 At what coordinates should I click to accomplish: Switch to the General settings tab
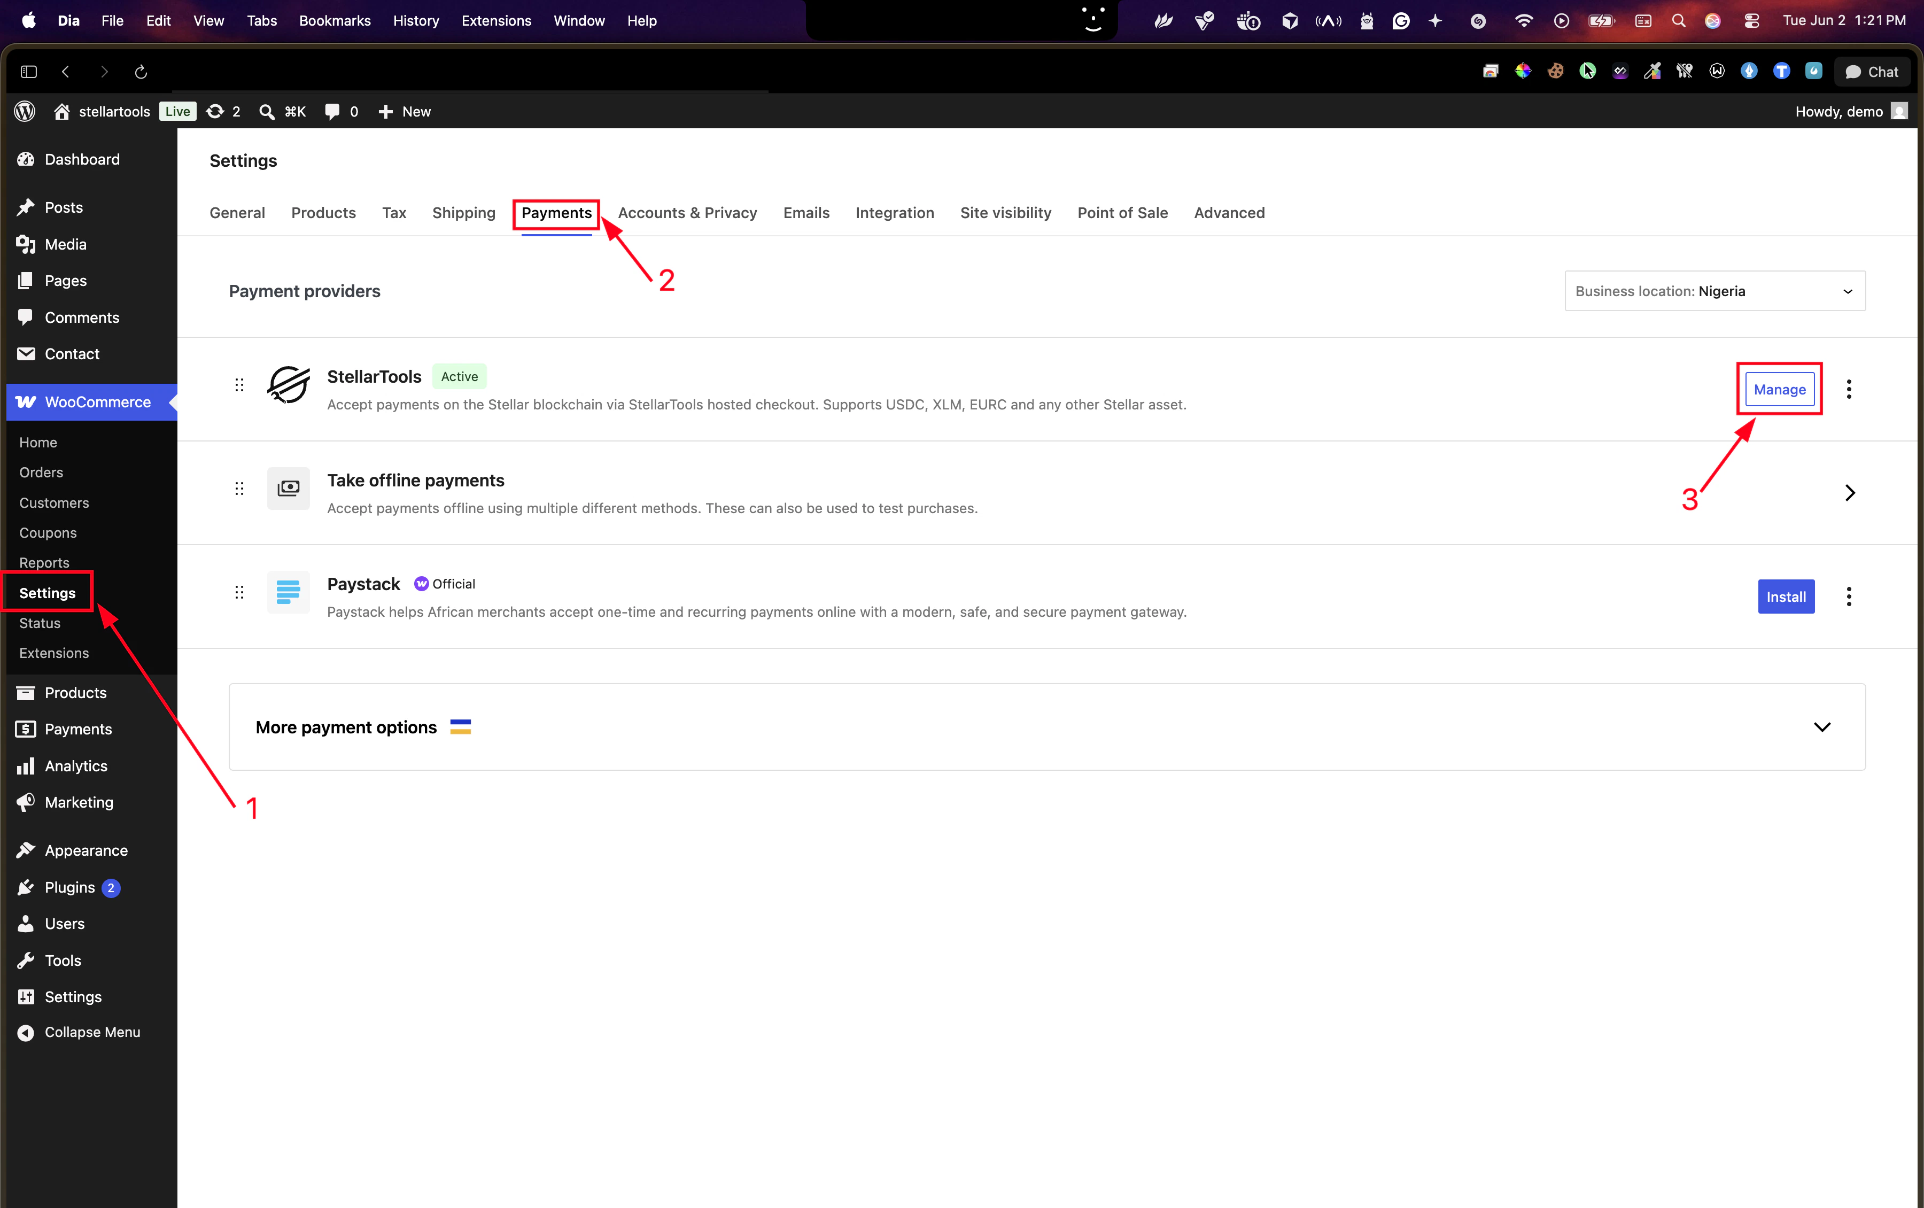point(237,213)
